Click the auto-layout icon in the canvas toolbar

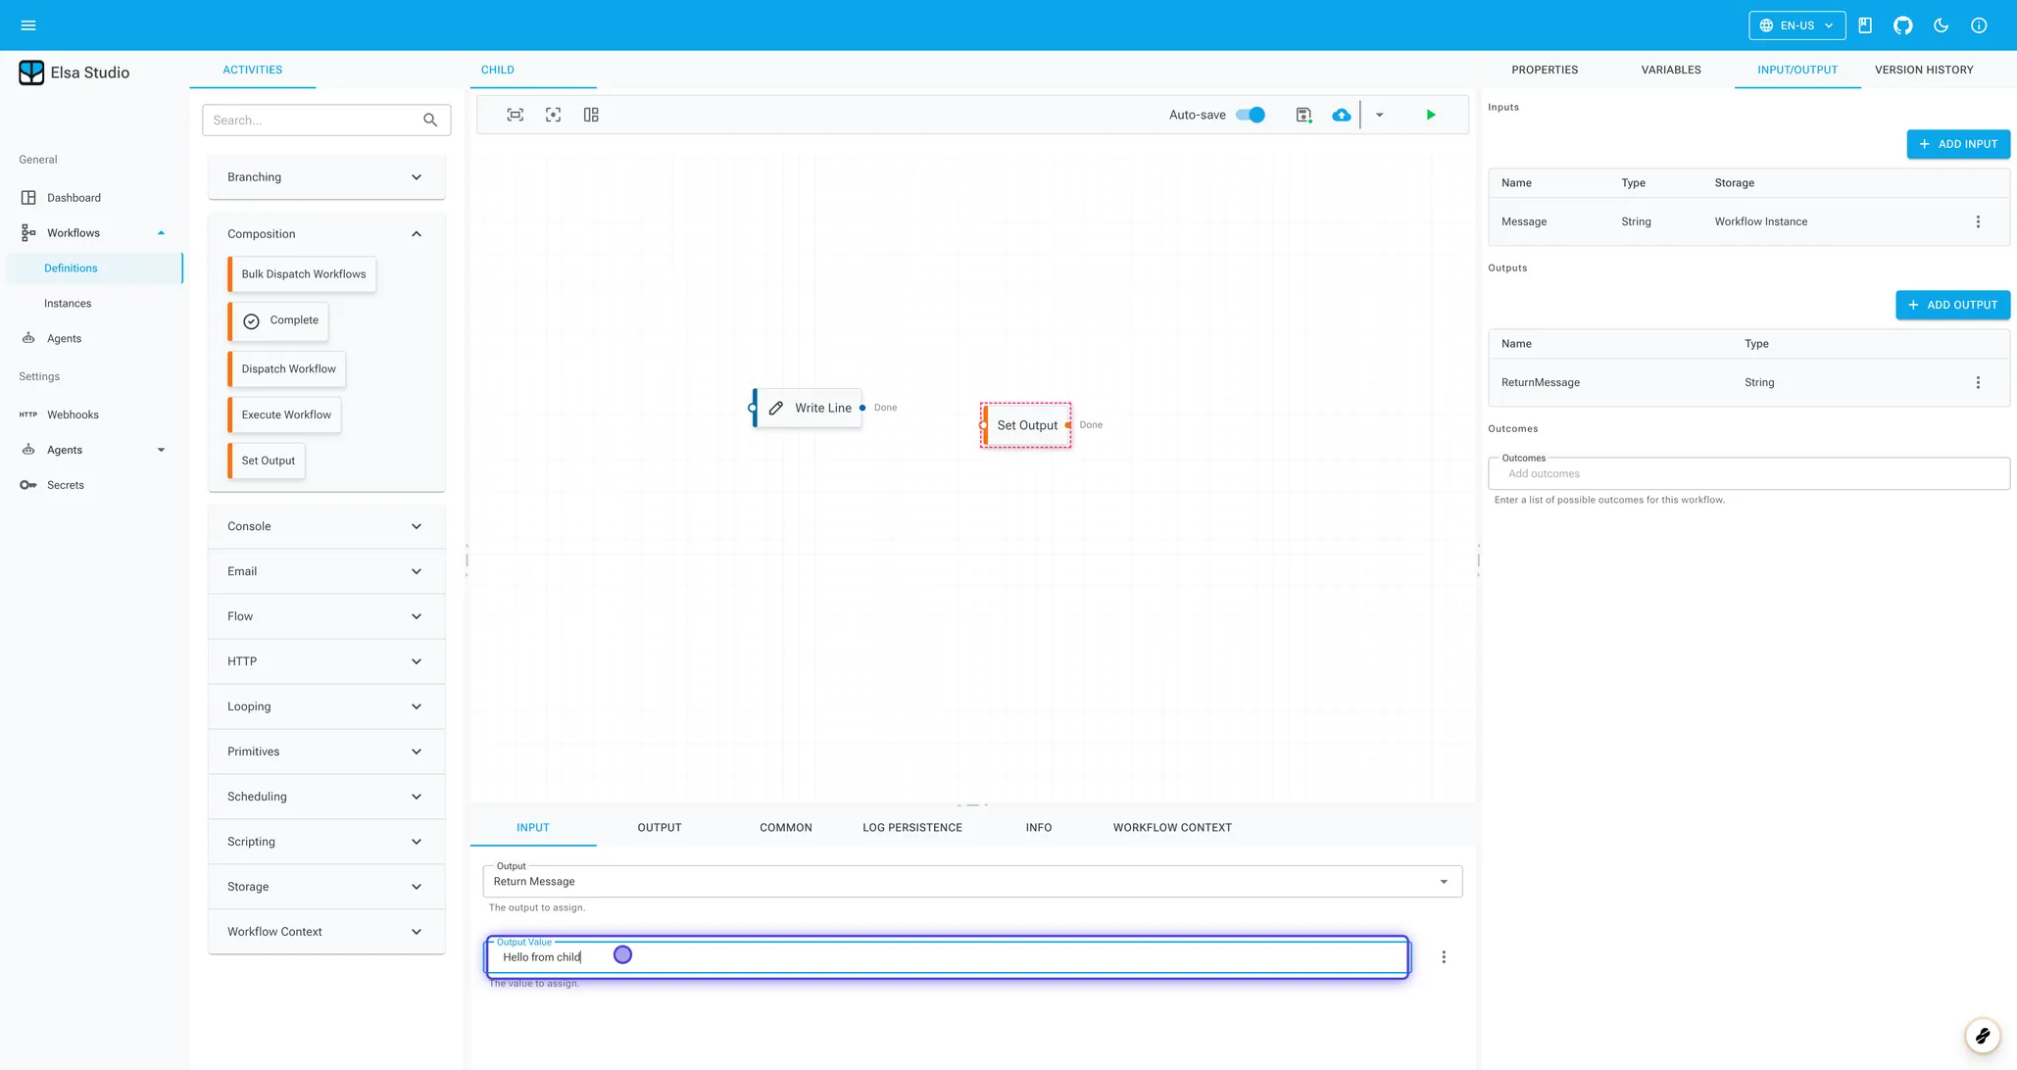point(590,115)
